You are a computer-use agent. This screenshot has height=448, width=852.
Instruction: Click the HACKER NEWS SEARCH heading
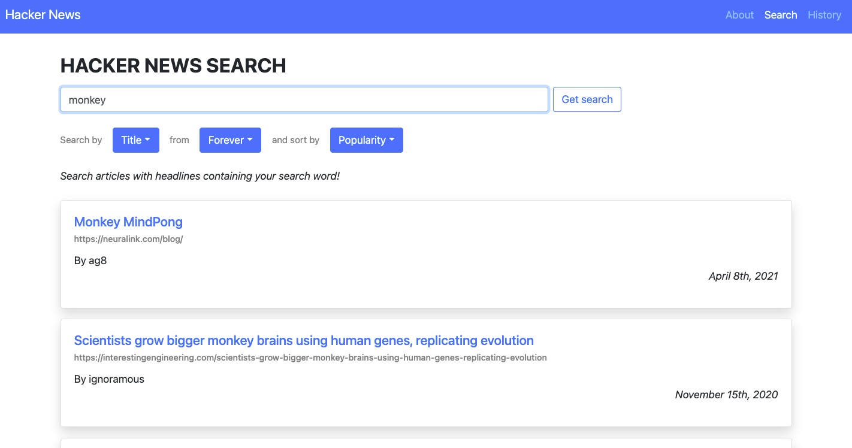click(173, 66)
